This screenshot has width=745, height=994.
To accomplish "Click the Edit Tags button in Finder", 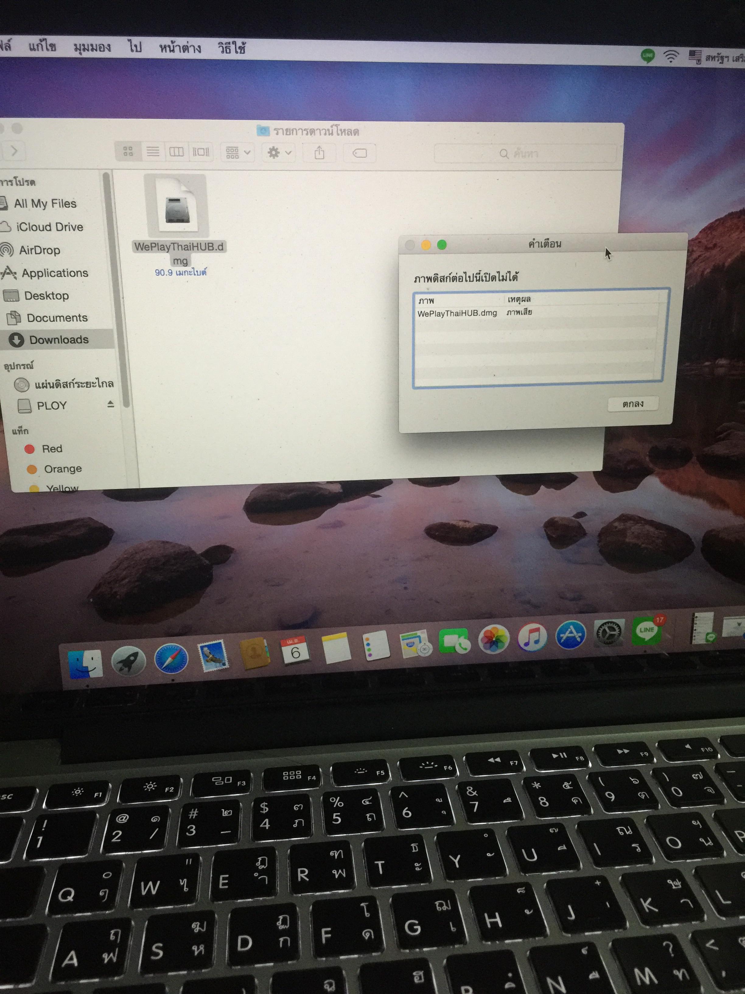I will coord(360,153).
